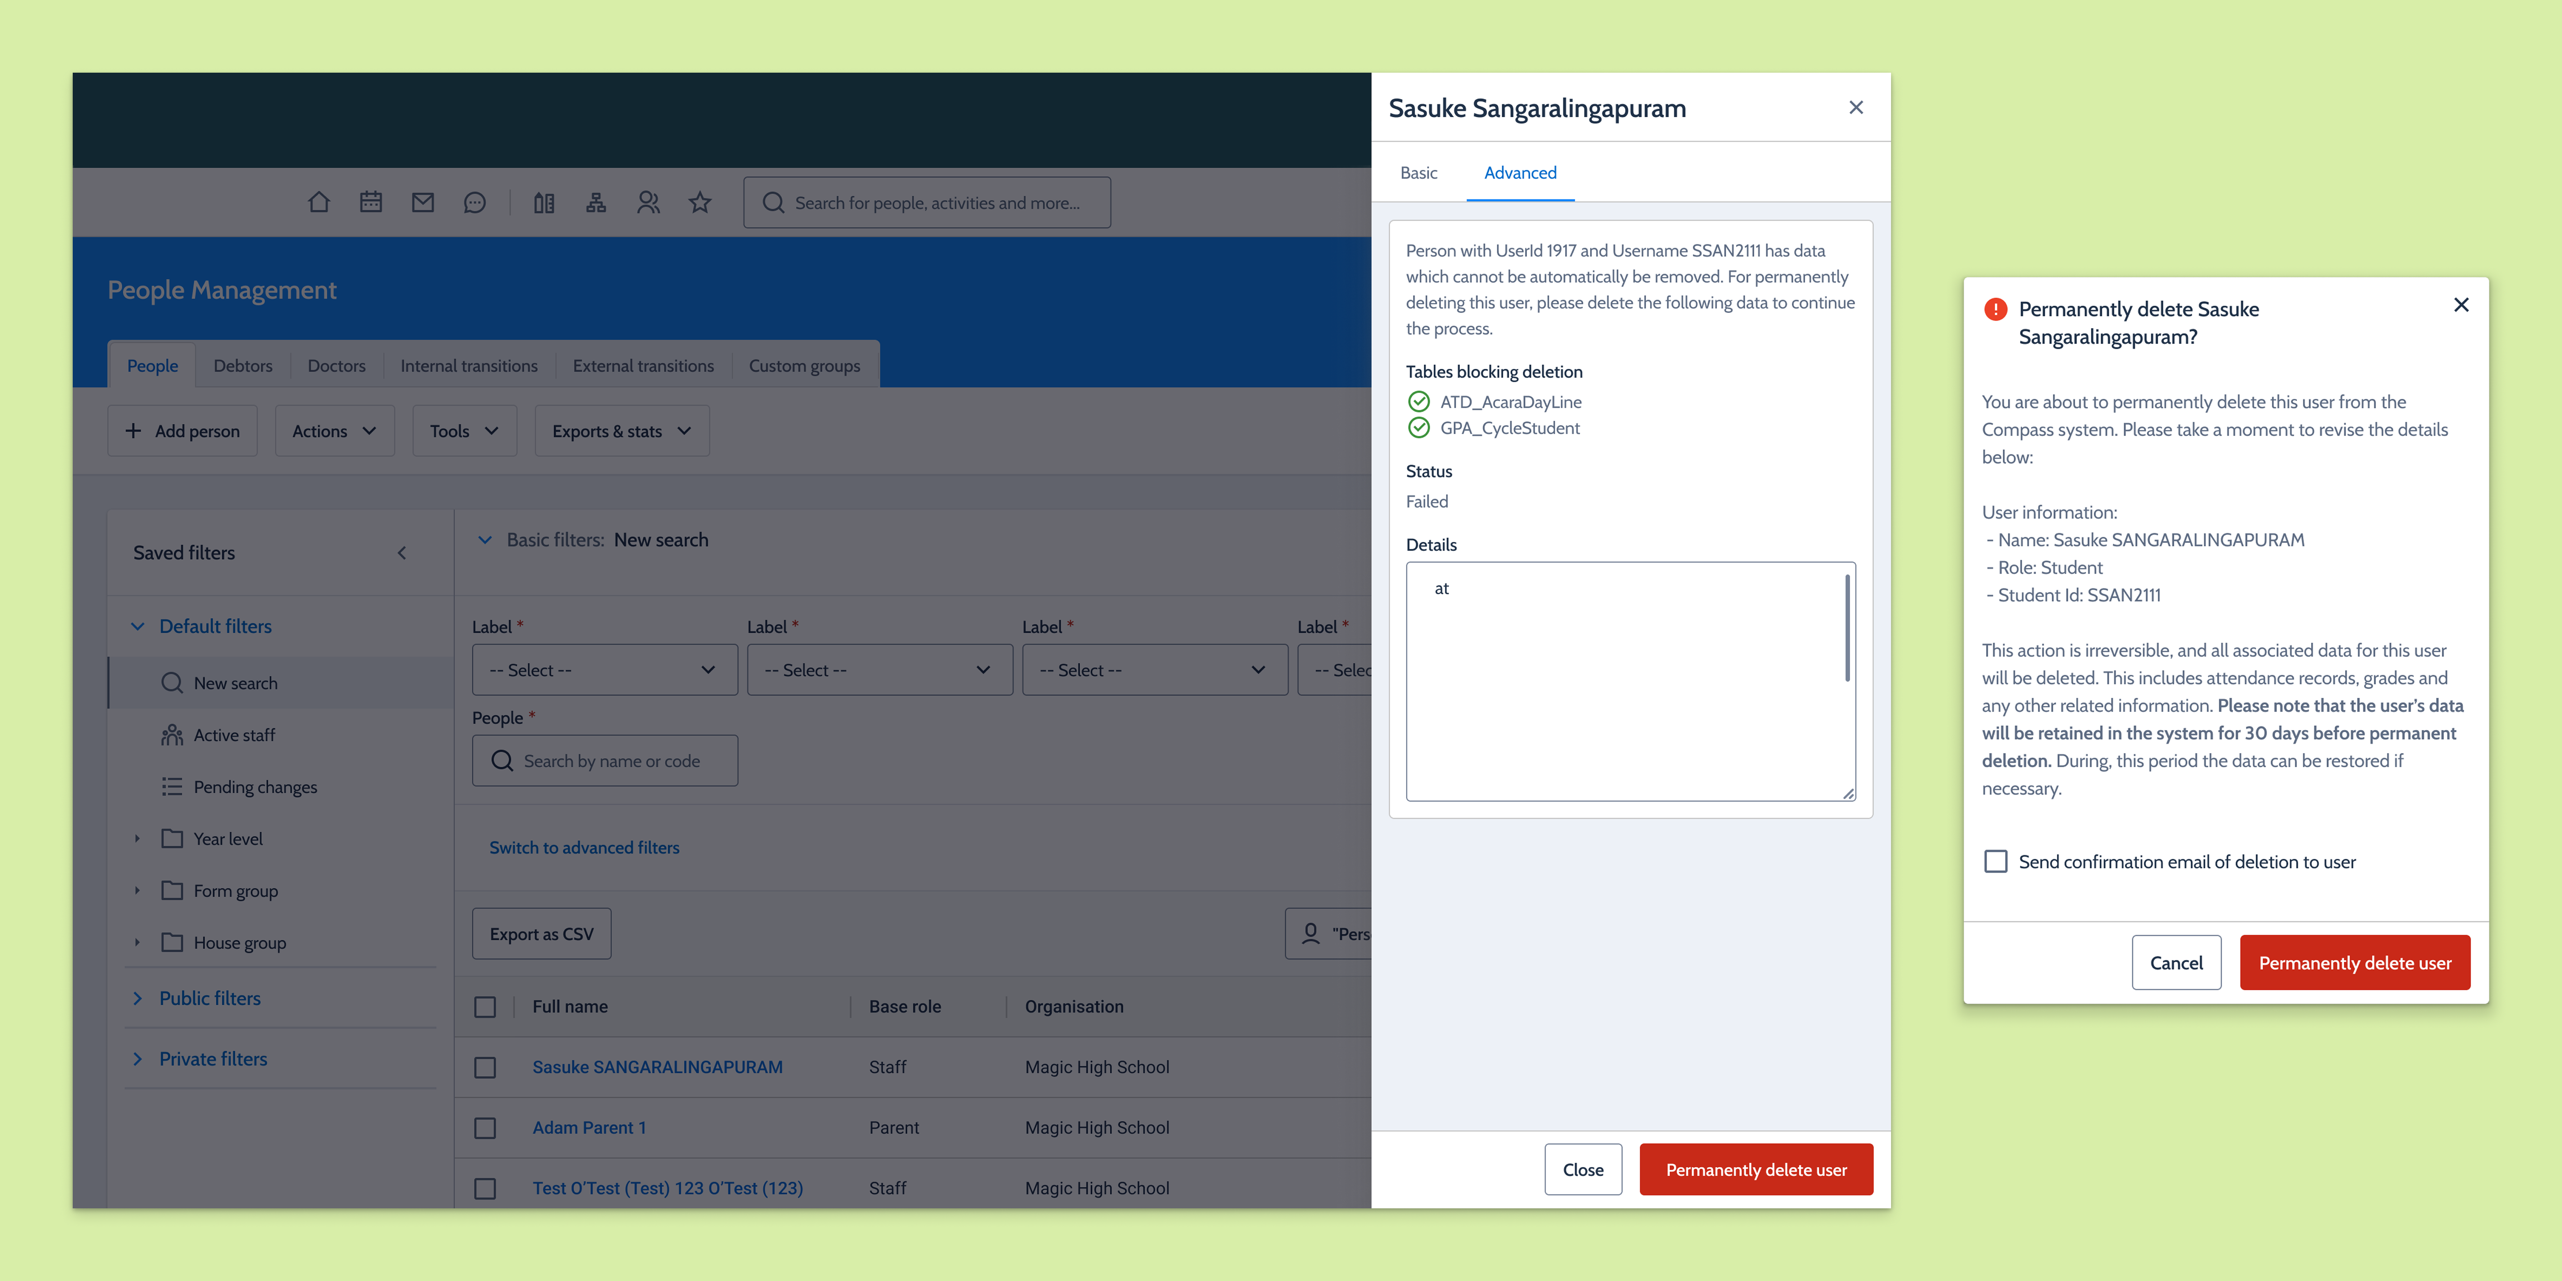This screenshot has height=1281, width=2562.
Task: Click the Details text area scrollbar
Action: pos(1848,628)
